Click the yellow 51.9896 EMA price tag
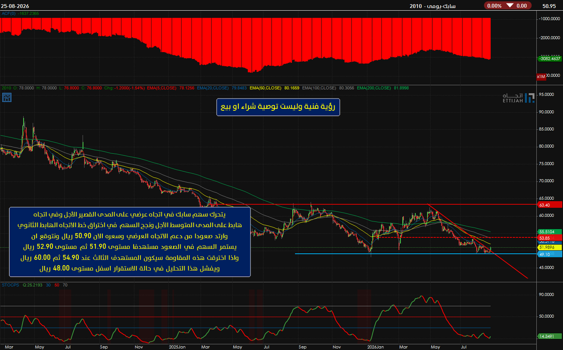Screen dimensions: 563x350 pyautogui.click(x=549, y=247)
